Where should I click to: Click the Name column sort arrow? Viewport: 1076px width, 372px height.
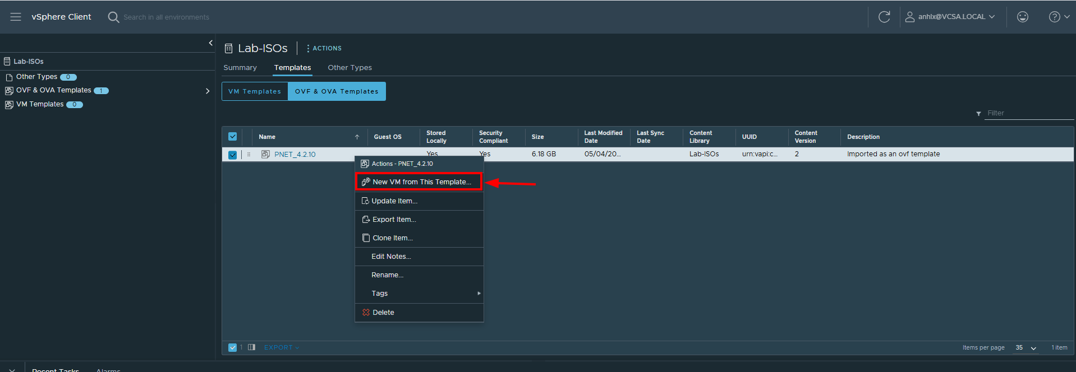tap(357, 137)
